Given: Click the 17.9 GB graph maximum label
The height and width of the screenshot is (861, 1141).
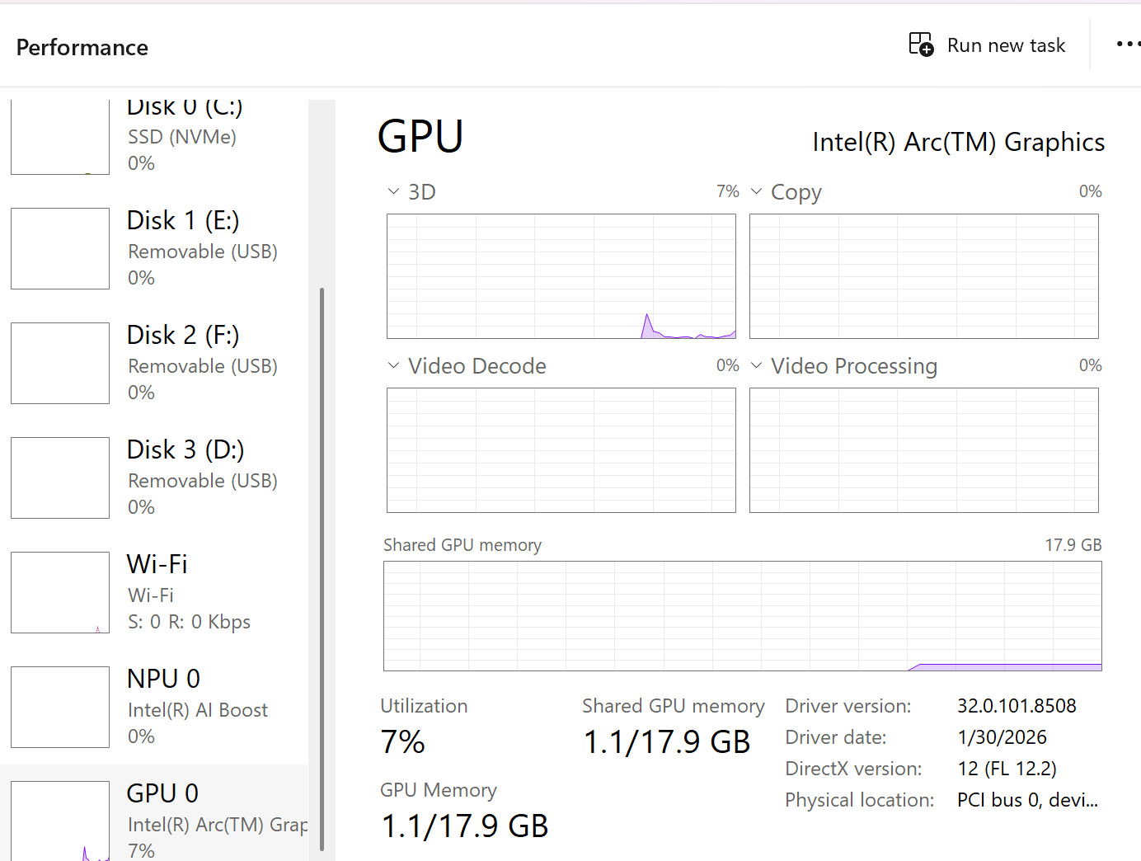Looking at the screenshot, I should [x=1073, y=545].
